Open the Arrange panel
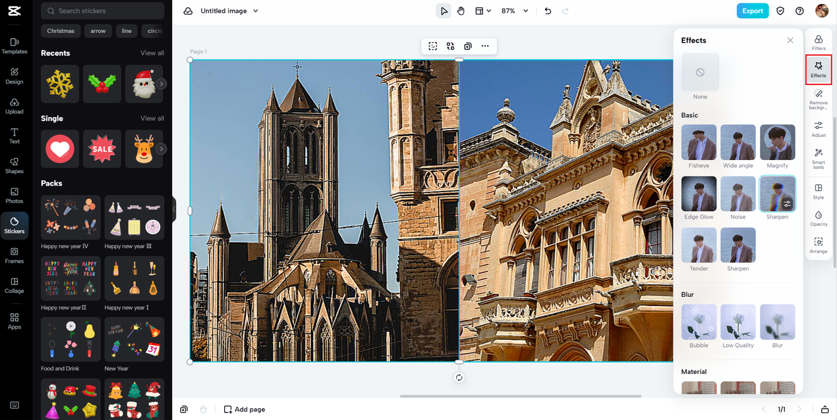The height and width of the screenshot is (420, 837). coord(818,246)
